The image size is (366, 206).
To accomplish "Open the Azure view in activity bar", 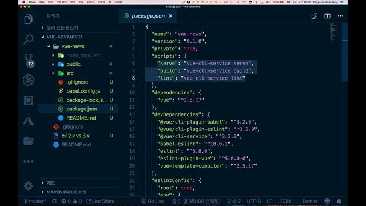I will (x=29, y=121).
